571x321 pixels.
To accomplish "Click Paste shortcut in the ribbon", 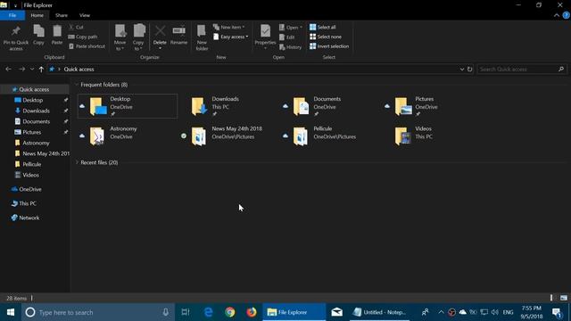I will [x=87, y=46].
